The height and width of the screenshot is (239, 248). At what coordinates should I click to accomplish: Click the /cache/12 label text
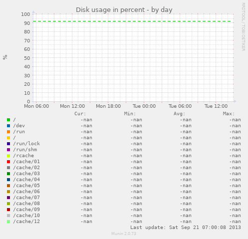click(x=26, y=222)
